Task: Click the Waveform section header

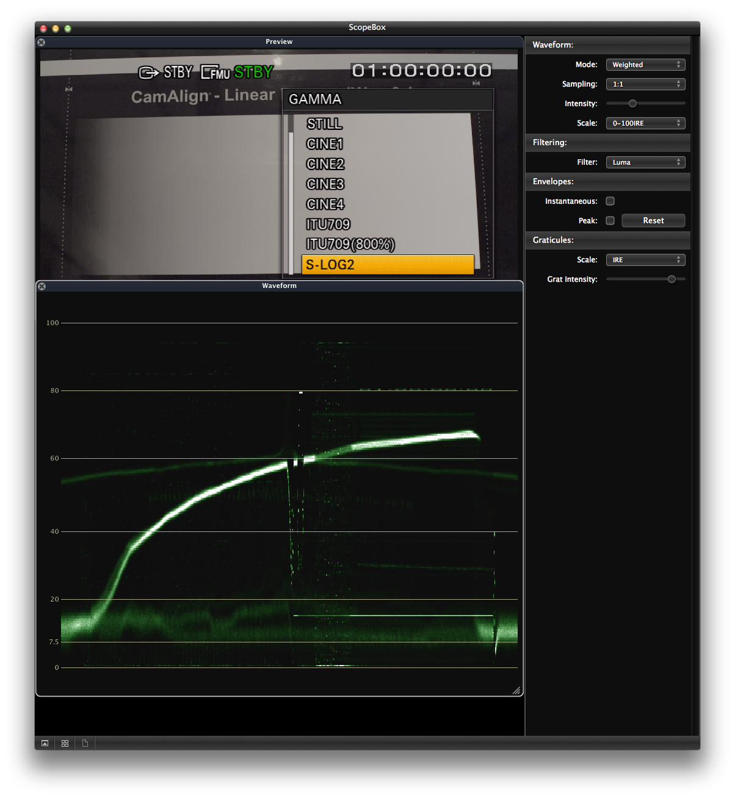Action: (607, 45)
